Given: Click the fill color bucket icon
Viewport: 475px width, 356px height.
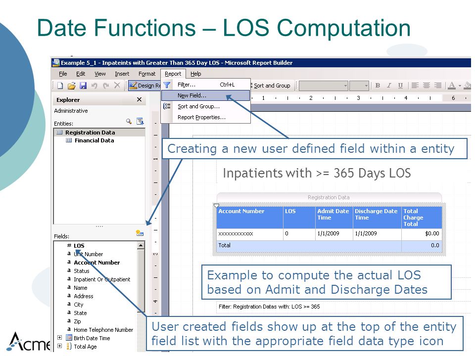Looking at the screenshot, I should click(468, 86).
